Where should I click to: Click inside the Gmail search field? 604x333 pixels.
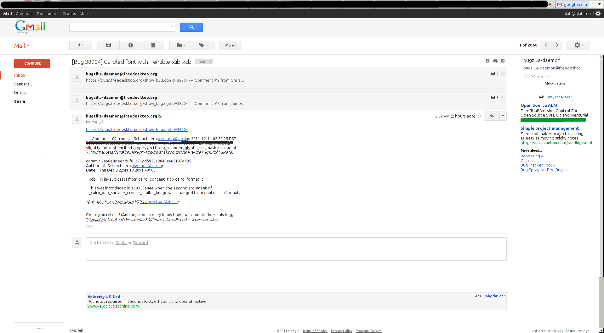point(120,27)
